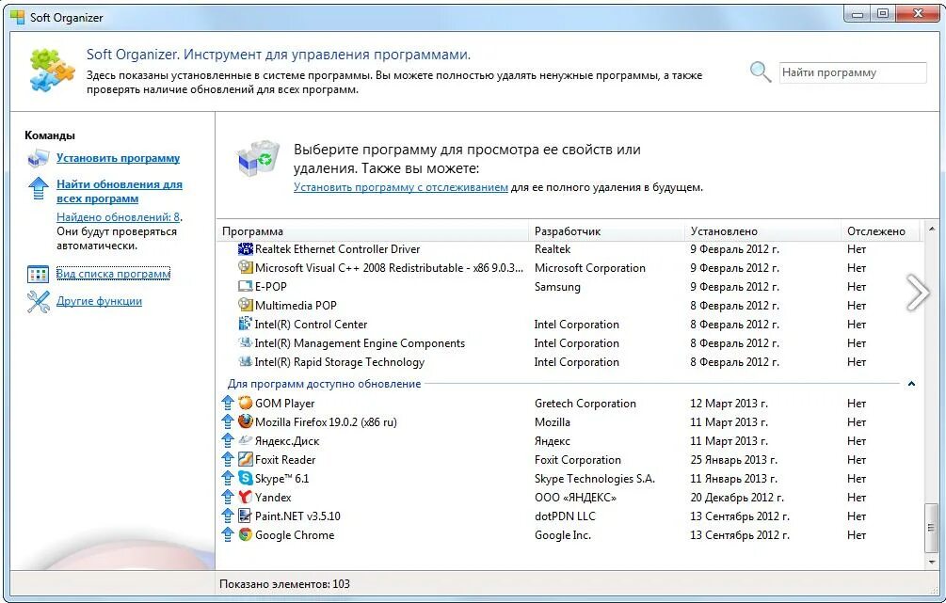Viewport: 946px width, 603px height.
Task: Click the magnifying glass search icon
Action: [761, 71]
